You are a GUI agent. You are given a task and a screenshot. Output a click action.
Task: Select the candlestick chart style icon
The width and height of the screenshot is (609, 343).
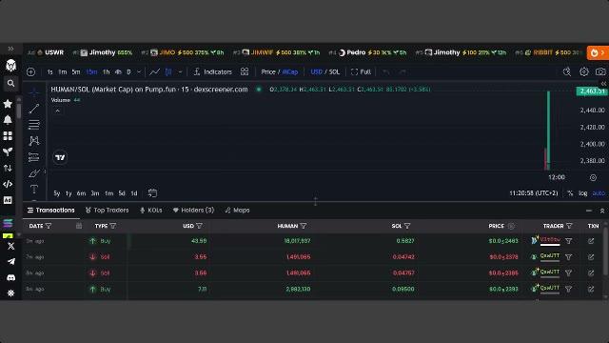click(x=168, y=72)
